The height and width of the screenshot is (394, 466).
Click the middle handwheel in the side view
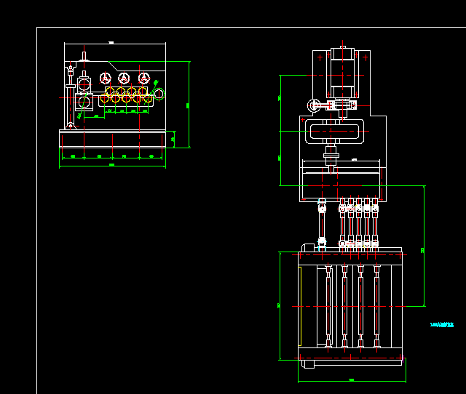coord(125,79)
